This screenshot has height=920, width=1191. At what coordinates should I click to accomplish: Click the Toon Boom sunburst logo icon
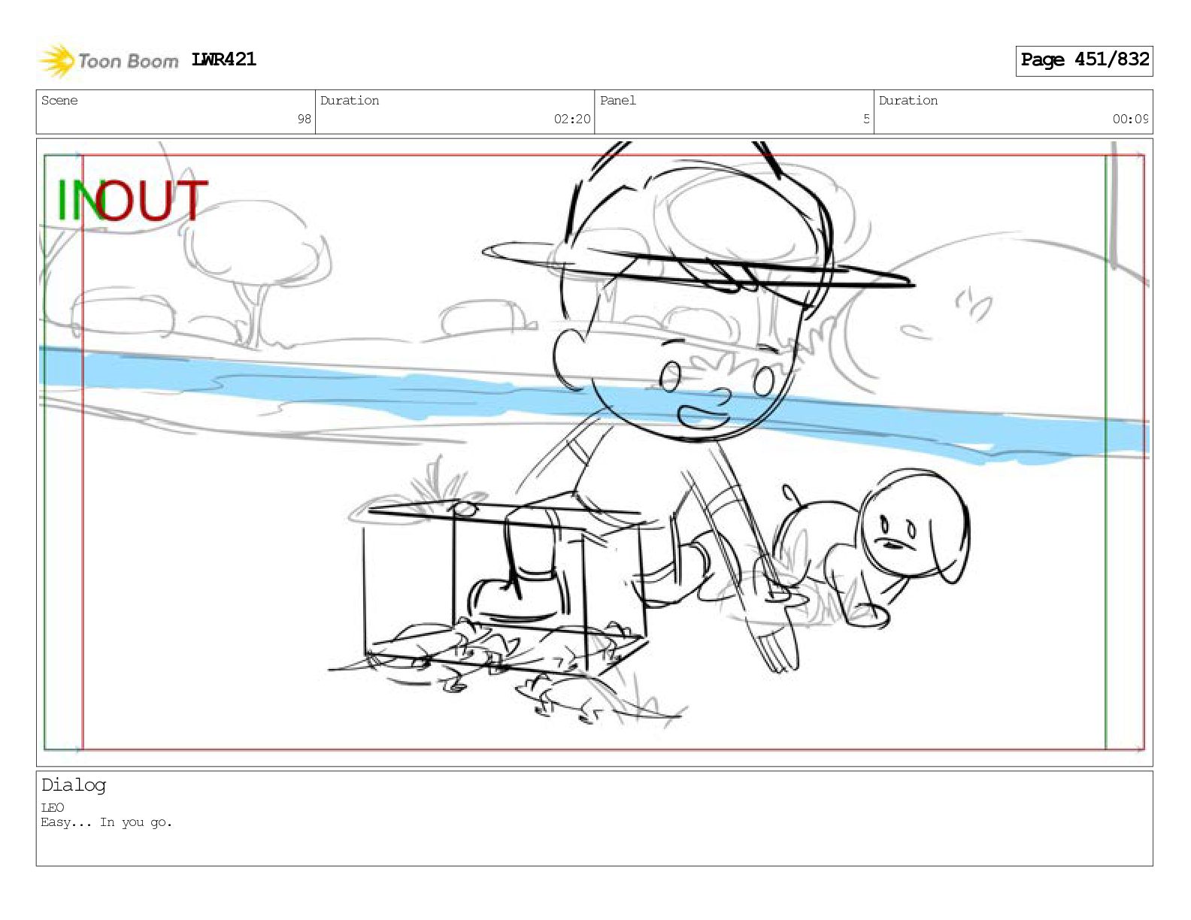56,61
